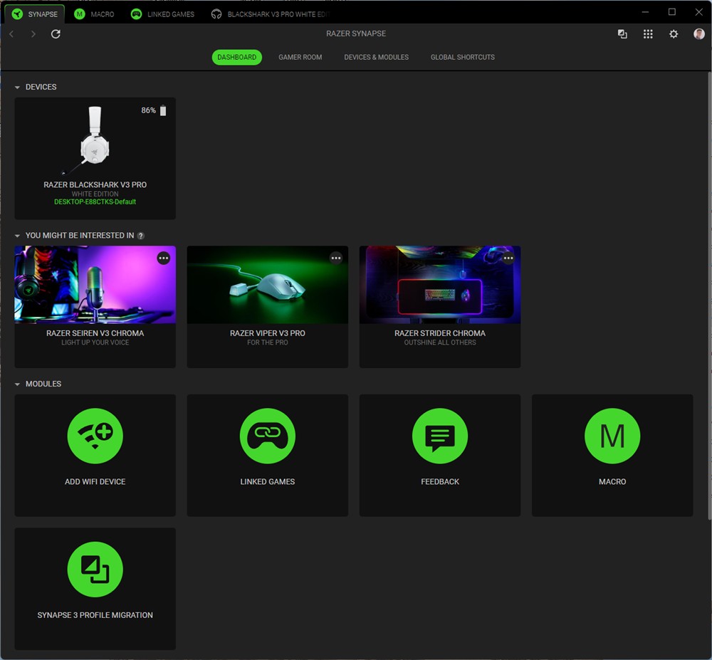712x660 pixels.
Task: Go to the Devices & Modules tab
Action: pyautogui.click(x=376, y=58)
